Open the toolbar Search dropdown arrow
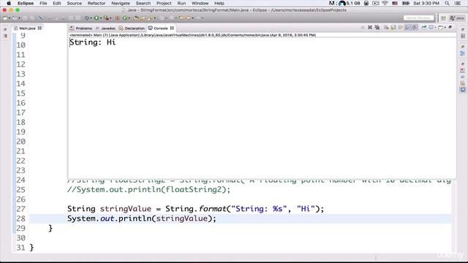 (154, 18)
